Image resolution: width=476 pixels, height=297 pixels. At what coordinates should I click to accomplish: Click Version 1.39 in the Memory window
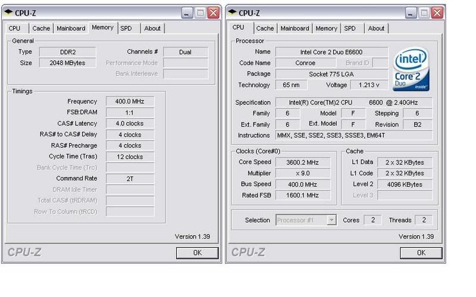point(192,236)
